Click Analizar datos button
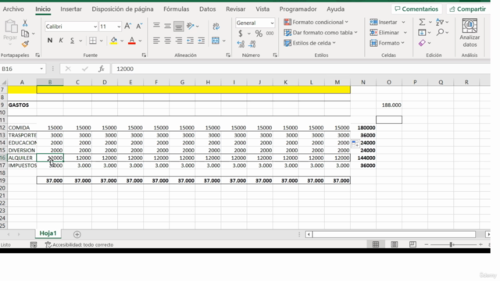Viewport: 500px width, 281px height. tap(470, 33)
